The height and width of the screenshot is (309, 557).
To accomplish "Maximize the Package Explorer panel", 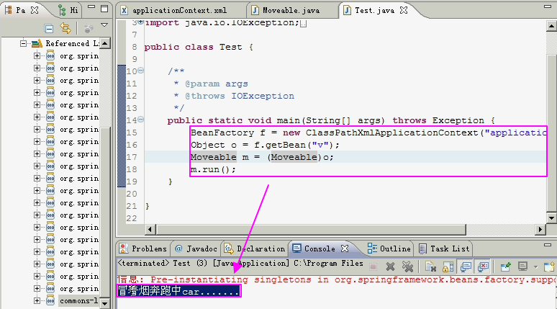I will point(104,9).
